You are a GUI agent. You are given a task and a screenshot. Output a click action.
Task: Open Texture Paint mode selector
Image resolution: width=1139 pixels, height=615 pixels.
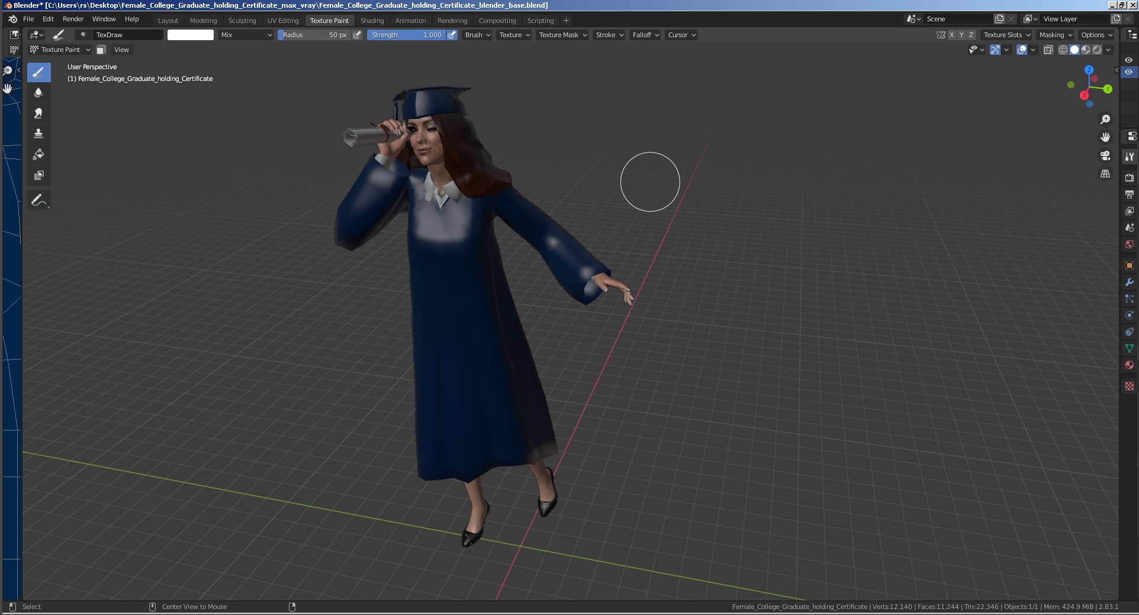click(60, 50)
